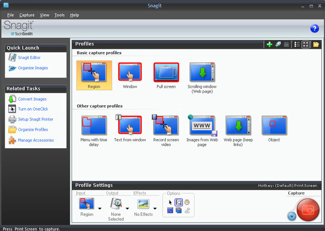Maximize the Snagit window
Image resolution: width=325 pixels, height=231 pixels.
click(311, 6)
